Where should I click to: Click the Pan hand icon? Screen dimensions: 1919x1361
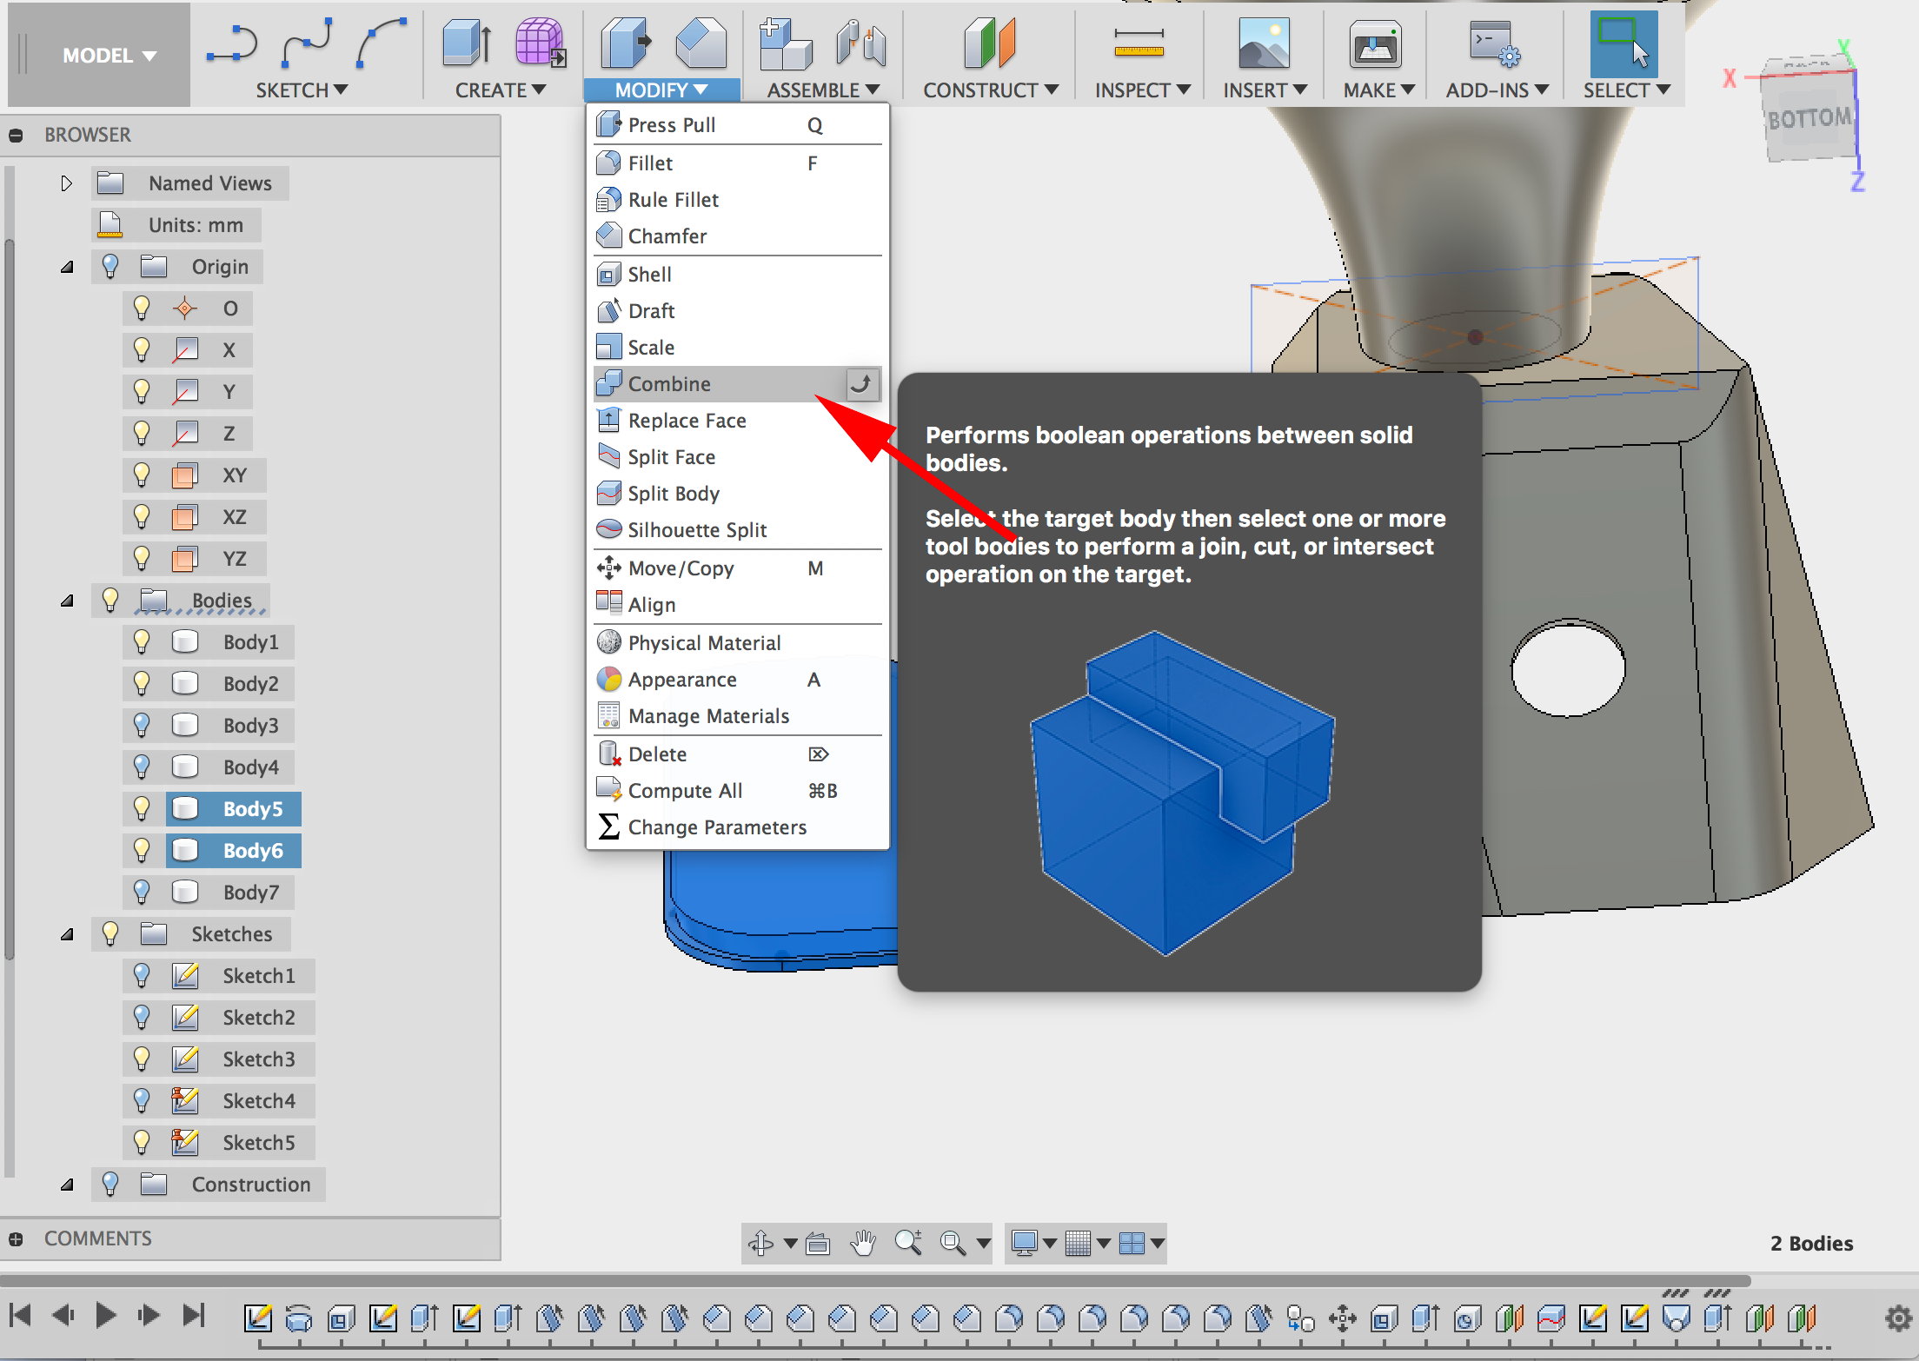click(x=863, y=1244)
